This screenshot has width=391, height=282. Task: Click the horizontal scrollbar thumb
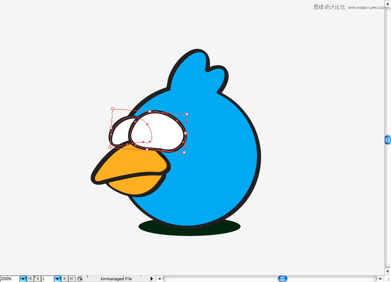click(283, 279)
